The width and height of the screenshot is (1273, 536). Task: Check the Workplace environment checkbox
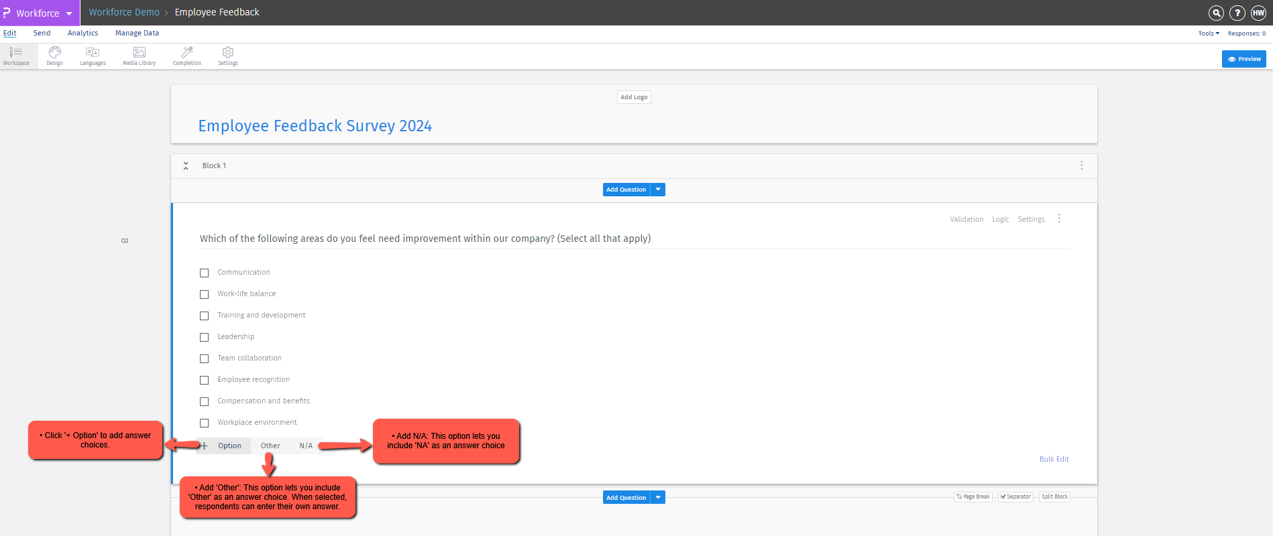(205, 423)
